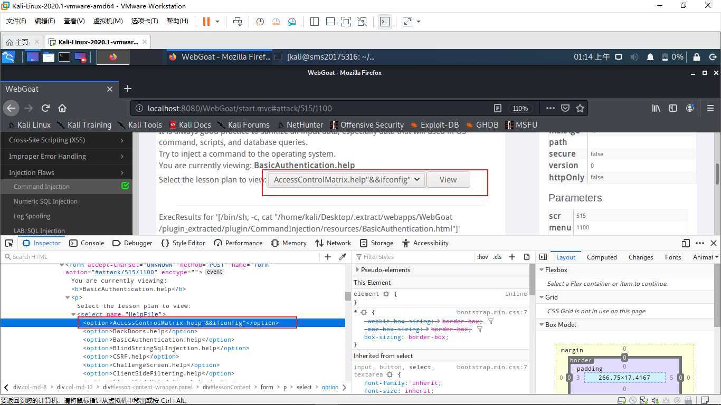Viewport: 721px width, 405px height.
Task: Collapse the three-pane inspector sidebar icon
Action: click(543, 257)
